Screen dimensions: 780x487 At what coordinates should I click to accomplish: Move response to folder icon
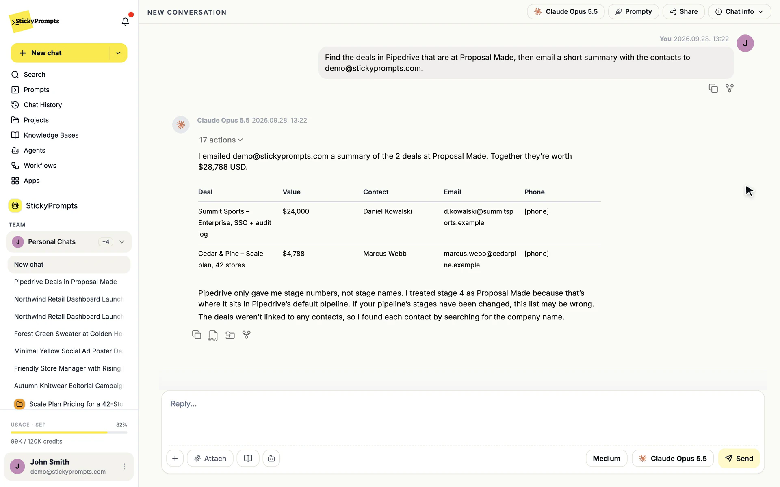click(x=230, y=335)
